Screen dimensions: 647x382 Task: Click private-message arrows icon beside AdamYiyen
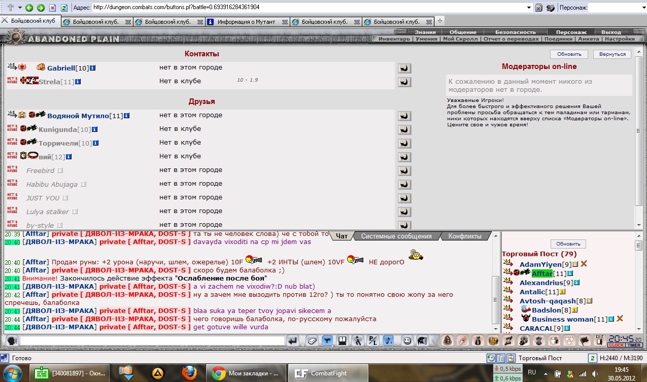click(x=508, y=263)
